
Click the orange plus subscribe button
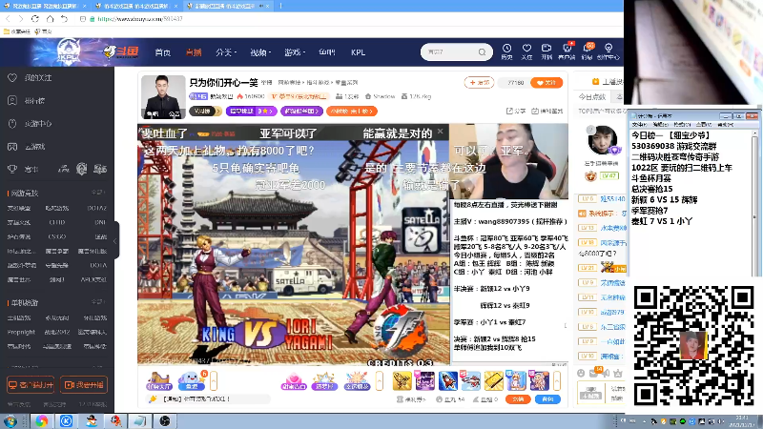pos(480,83)
